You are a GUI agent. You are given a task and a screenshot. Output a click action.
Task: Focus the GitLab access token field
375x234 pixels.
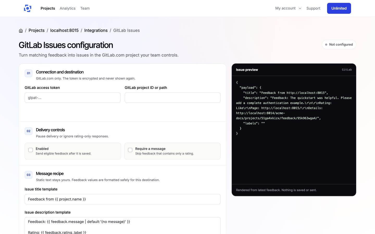pyautogui.click(x=72, y=98)
